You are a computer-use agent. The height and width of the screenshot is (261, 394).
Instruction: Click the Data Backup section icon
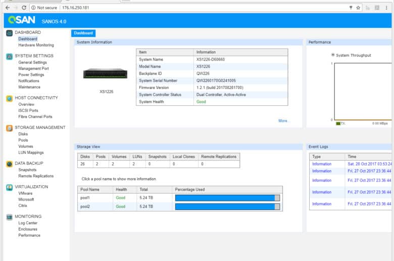coord(9,164)
